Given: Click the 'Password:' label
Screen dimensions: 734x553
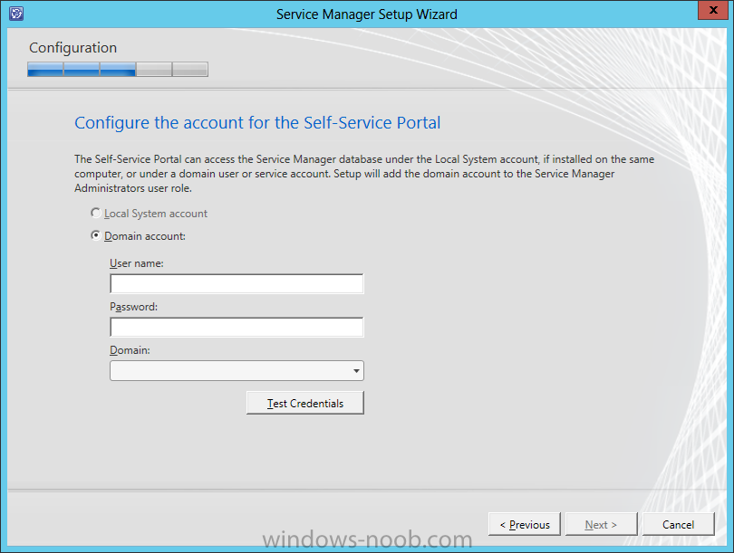Looking at the screenshot, I should [x=133, y=307].
